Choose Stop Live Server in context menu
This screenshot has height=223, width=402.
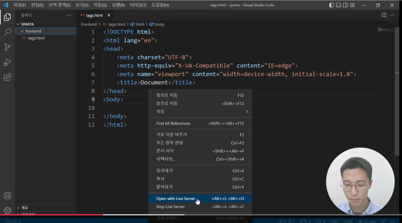coord(200,207)
